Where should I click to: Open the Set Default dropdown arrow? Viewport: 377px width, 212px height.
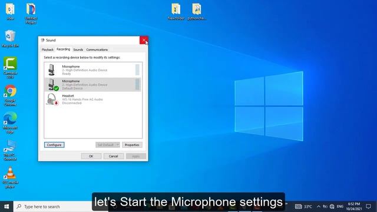click(x=118, y=145)
